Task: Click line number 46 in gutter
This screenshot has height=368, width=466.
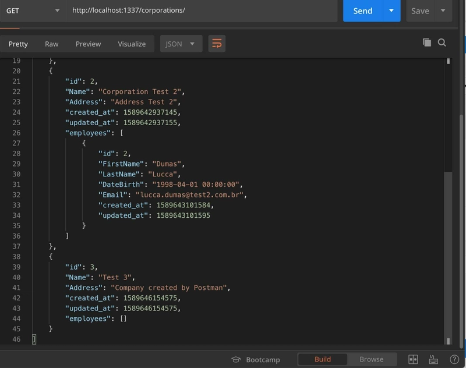Action: [16, 339]
